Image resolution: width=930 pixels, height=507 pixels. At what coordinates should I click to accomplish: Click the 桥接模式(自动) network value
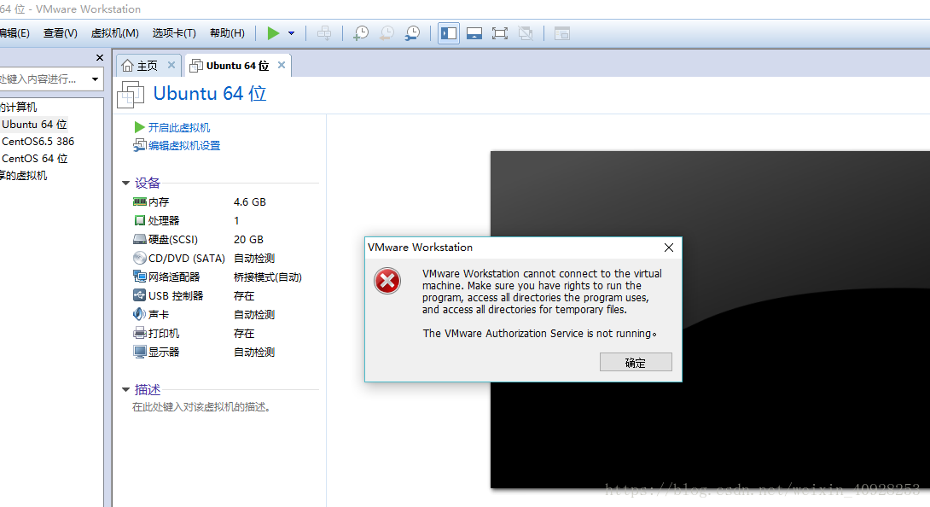tap(268, 277)
